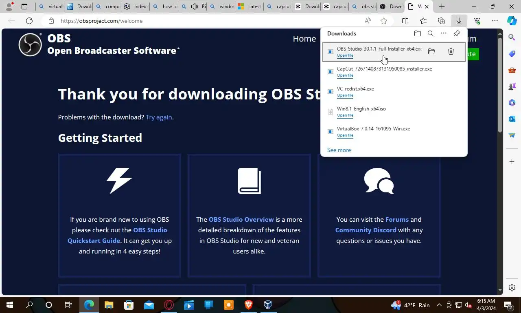Select Win8.1_English_x64.iso download entry
Screen dimensions: 521x313
coord(394,112)
